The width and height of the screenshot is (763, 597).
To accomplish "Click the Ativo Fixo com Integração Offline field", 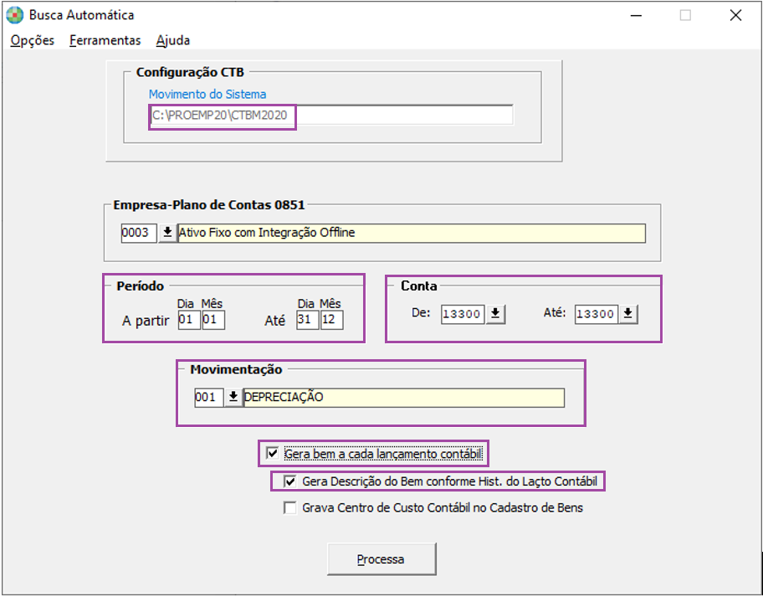I will coord(412,233).
